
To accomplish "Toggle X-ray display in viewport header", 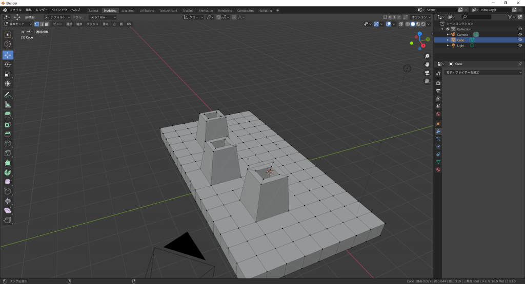I will (401, 24).
